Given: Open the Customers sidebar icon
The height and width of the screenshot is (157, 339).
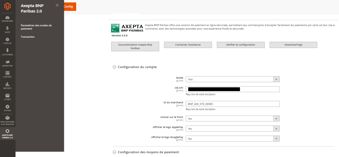Looking at the screenshot, I should click(8, 52).
